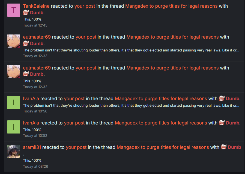245x174 pixels.
Task: Click the "Today at 12:45" timestamp
Action: click(x=35, y=25)
